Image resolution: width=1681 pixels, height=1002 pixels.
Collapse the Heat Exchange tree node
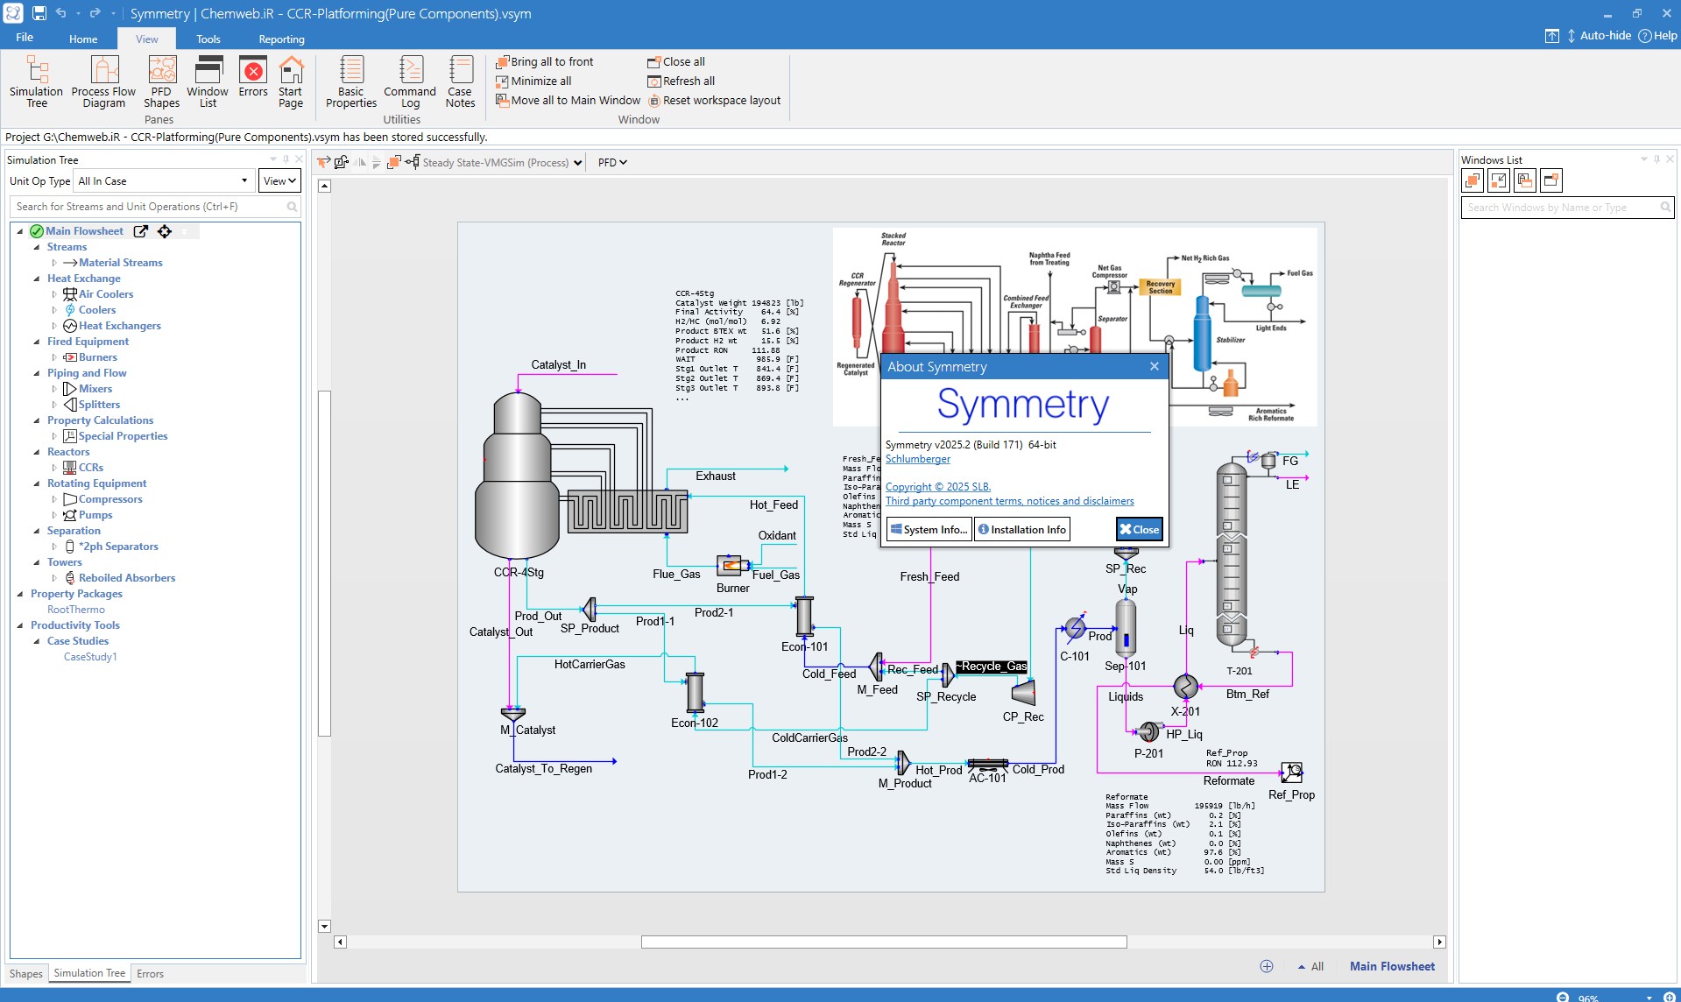[37, 279]
